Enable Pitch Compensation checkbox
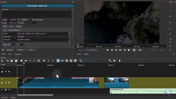 (31, 20)
